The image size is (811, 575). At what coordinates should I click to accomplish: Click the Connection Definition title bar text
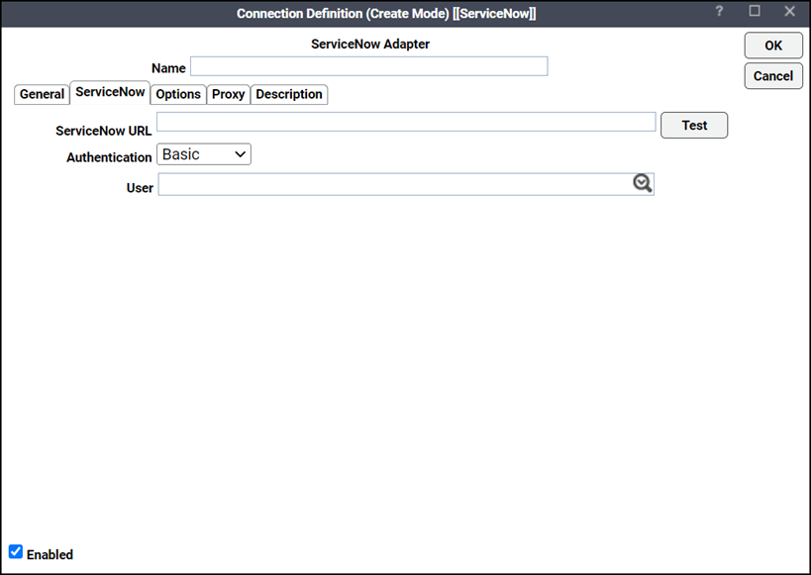click(x=386, y=13)
